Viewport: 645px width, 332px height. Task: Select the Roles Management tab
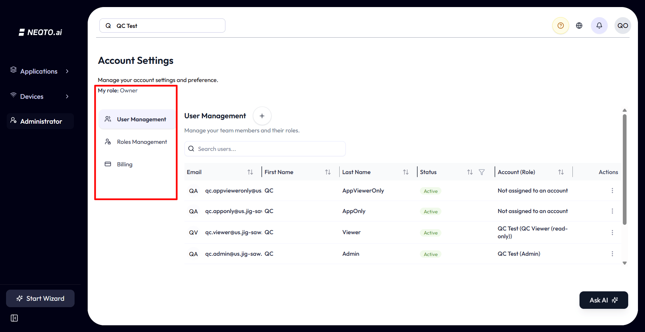(x=137, y=142)
